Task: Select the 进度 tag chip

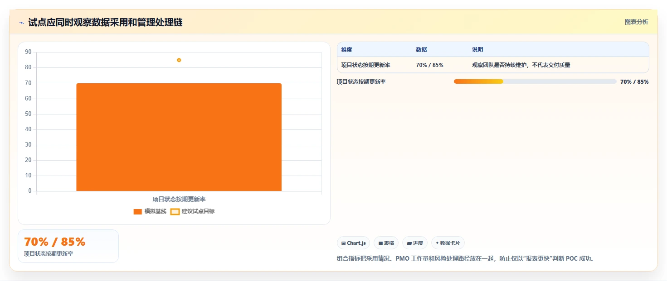Action: (415, 243)
